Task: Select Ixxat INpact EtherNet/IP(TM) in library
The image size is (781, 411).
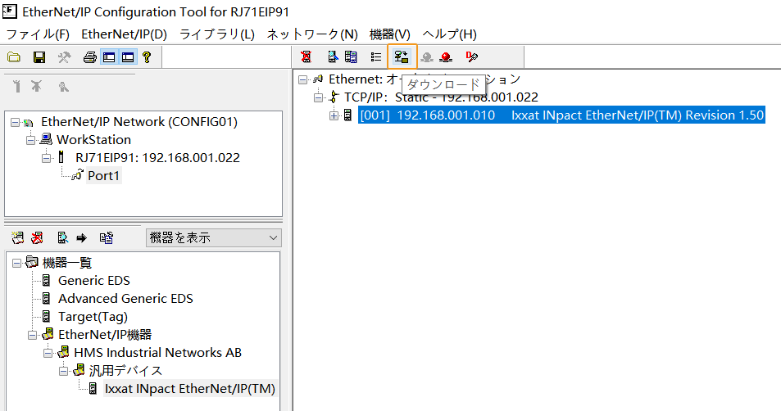Action: 190,389
